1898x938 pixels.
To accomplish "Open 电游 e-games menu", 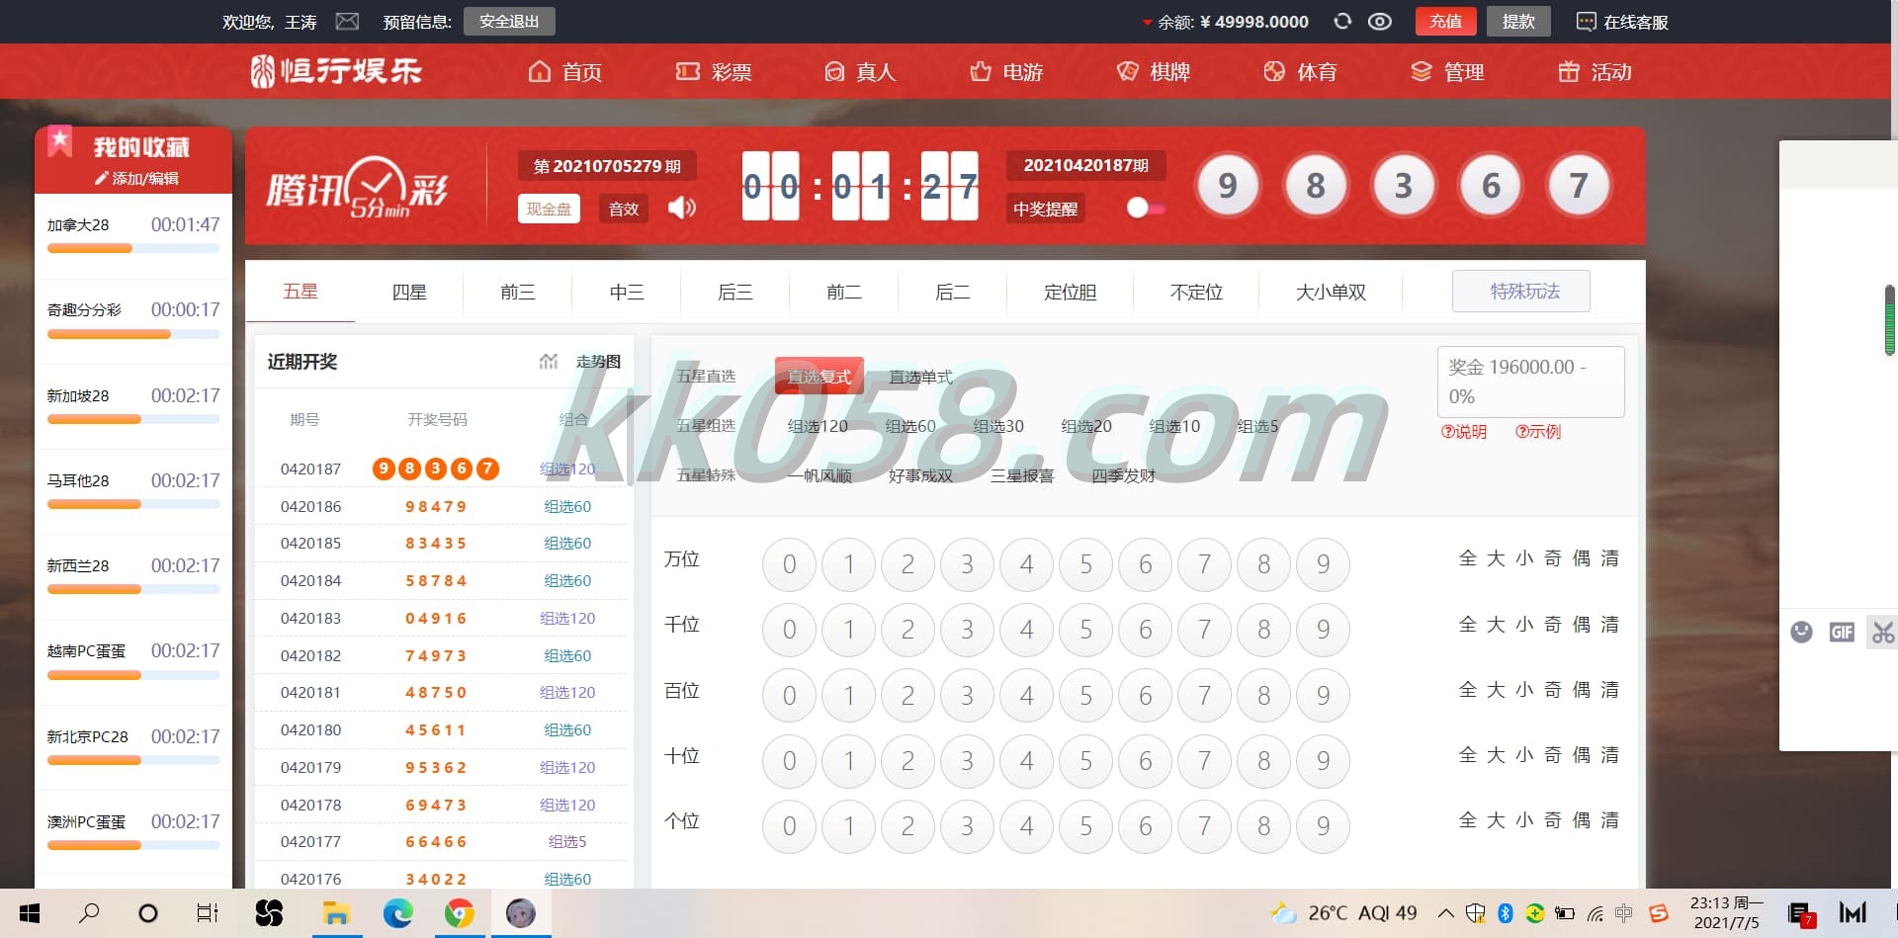I will pyautogui.click(x=1006, y=71).
